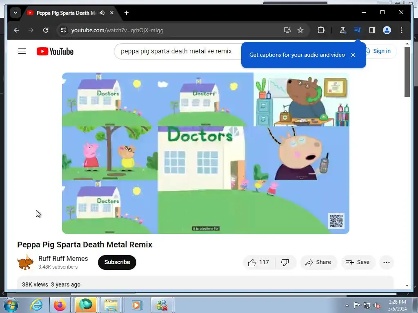Click the forward navigation arrow
418x313 pixels.
point(31,30)
